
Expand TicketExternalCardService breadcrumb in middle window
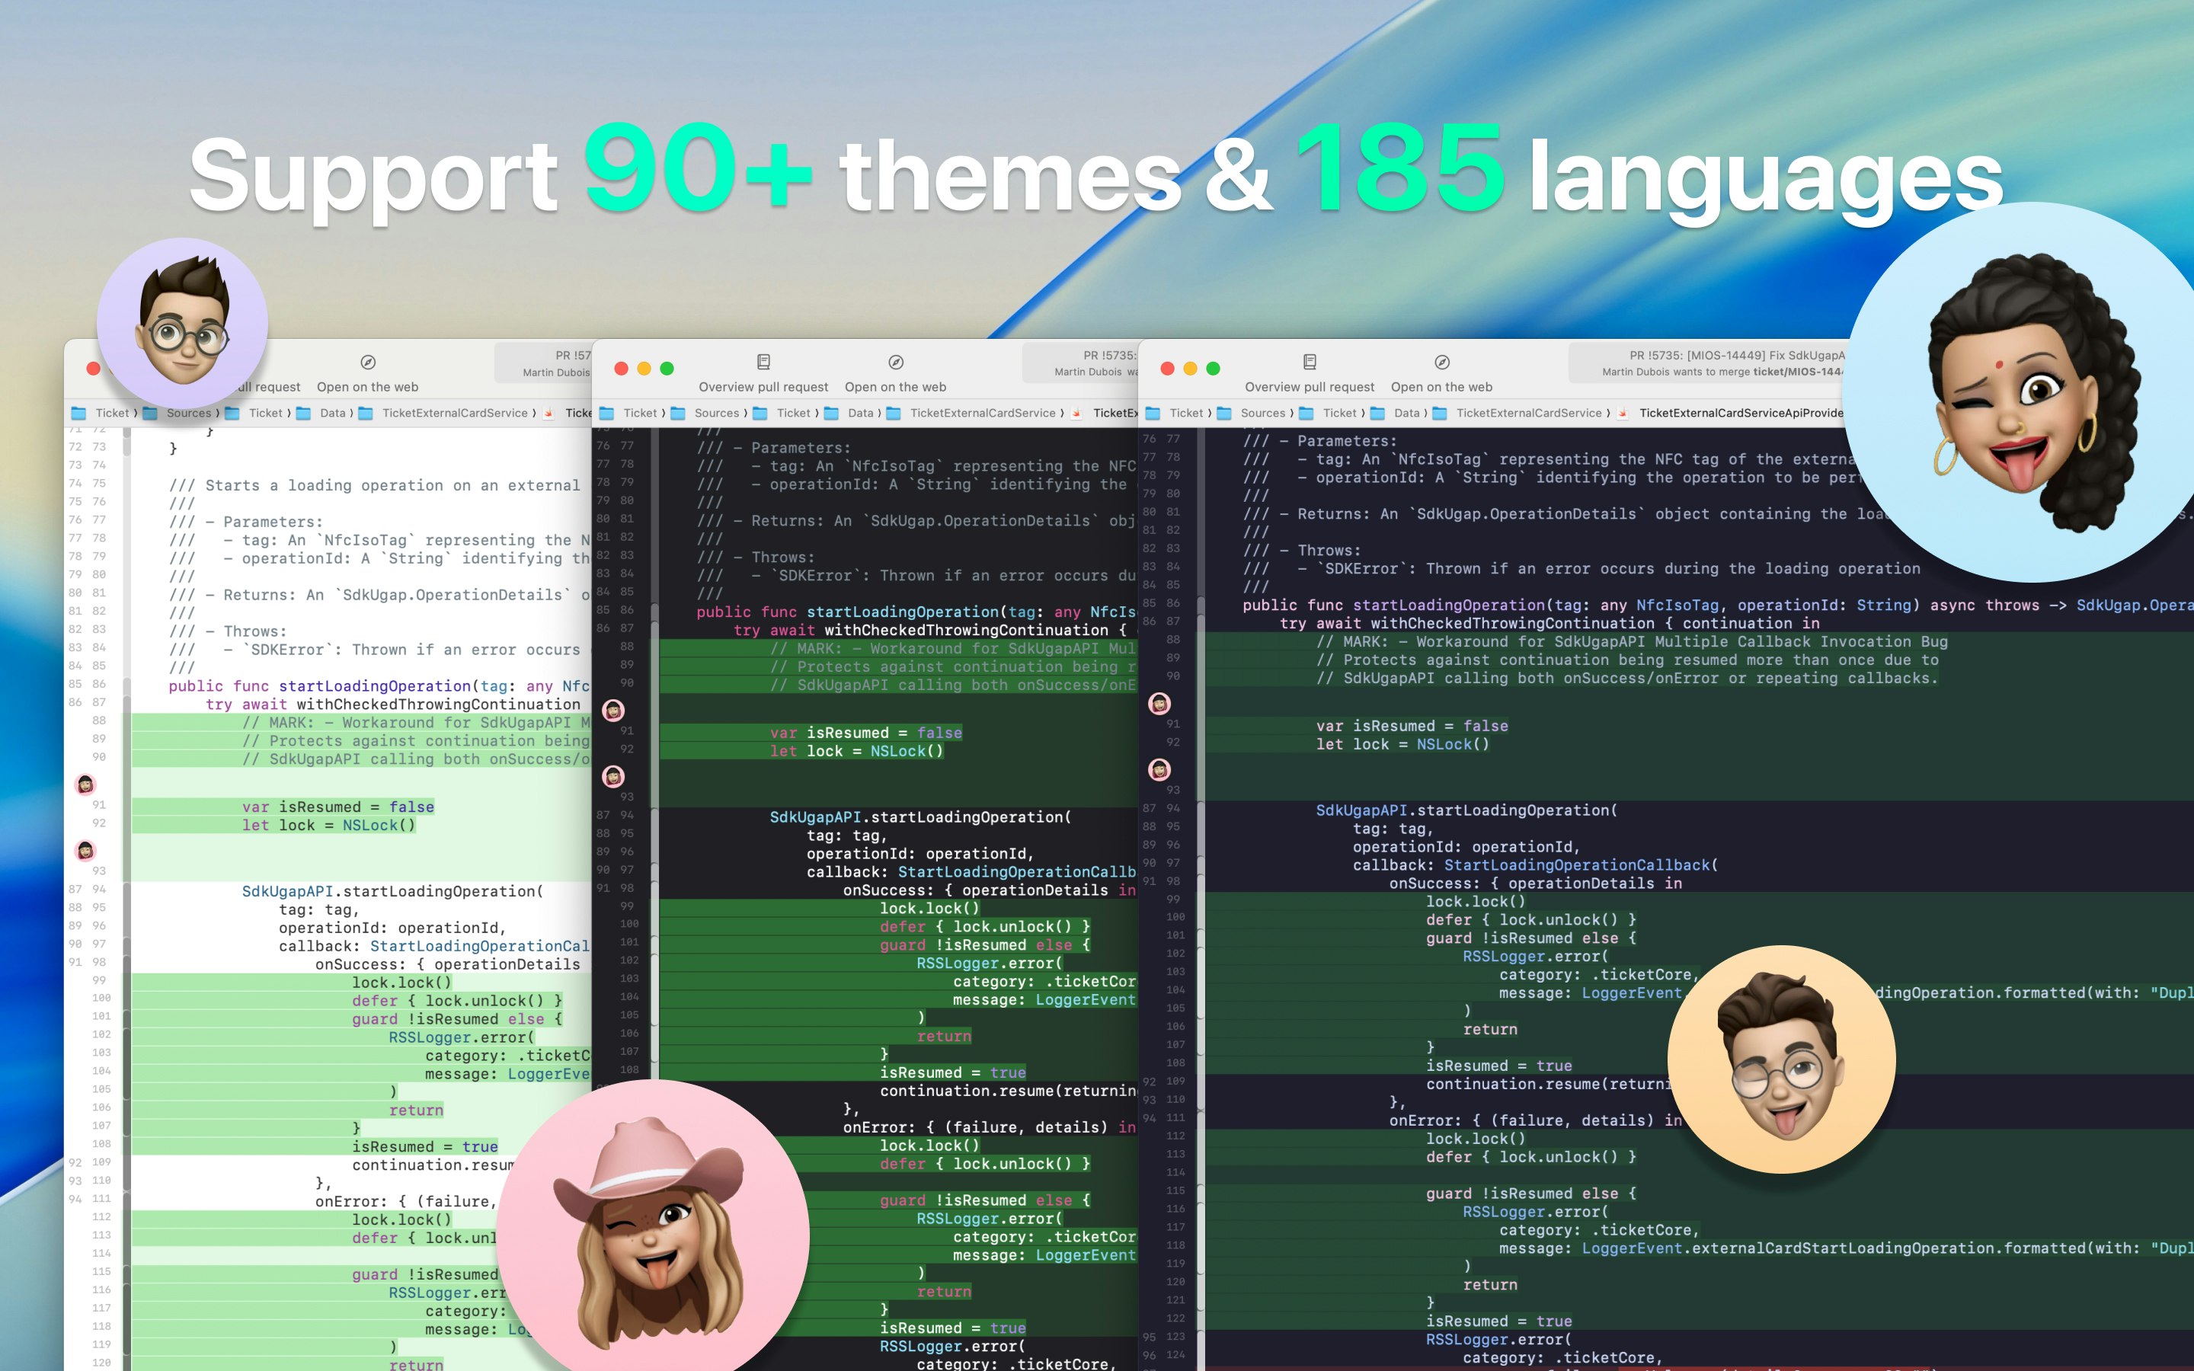pyautogui.click(x=982, y=414)
